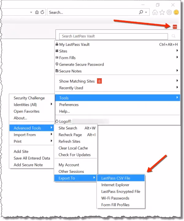Choose Open Favorites
Viewport: 184px width, 221px height.
(x=32, y=111)
